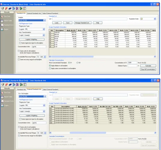Click the protocol pen icon in lower window toolbar
This screenshot has height=150, width=161.
3,85
